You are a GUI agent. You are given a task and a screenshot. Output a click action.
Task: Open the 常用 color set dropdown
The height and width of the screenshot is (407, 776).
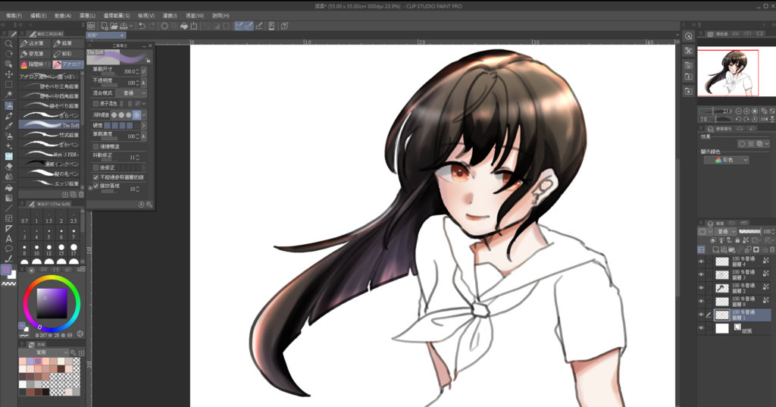click(43, 352)
